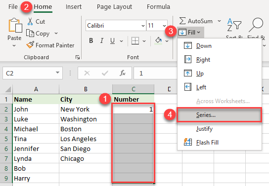
Task: Select the cell containing Washington
Action: [86, 119]
